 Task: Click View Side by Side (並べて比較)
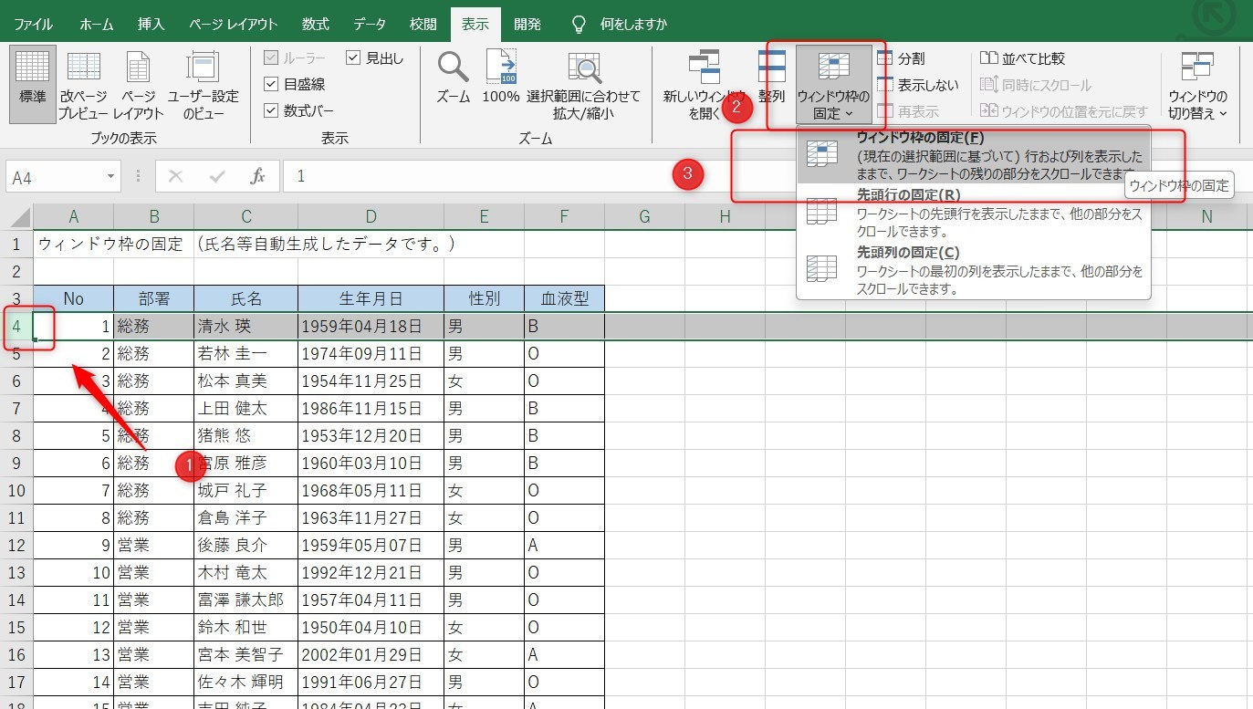pyautogui.click(x=1022, y=58)
